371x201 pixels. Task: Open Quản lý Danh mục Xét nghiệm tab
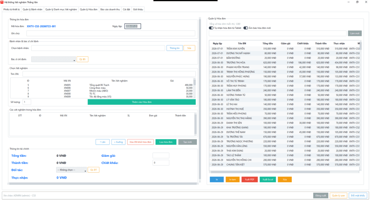[61, 9]
